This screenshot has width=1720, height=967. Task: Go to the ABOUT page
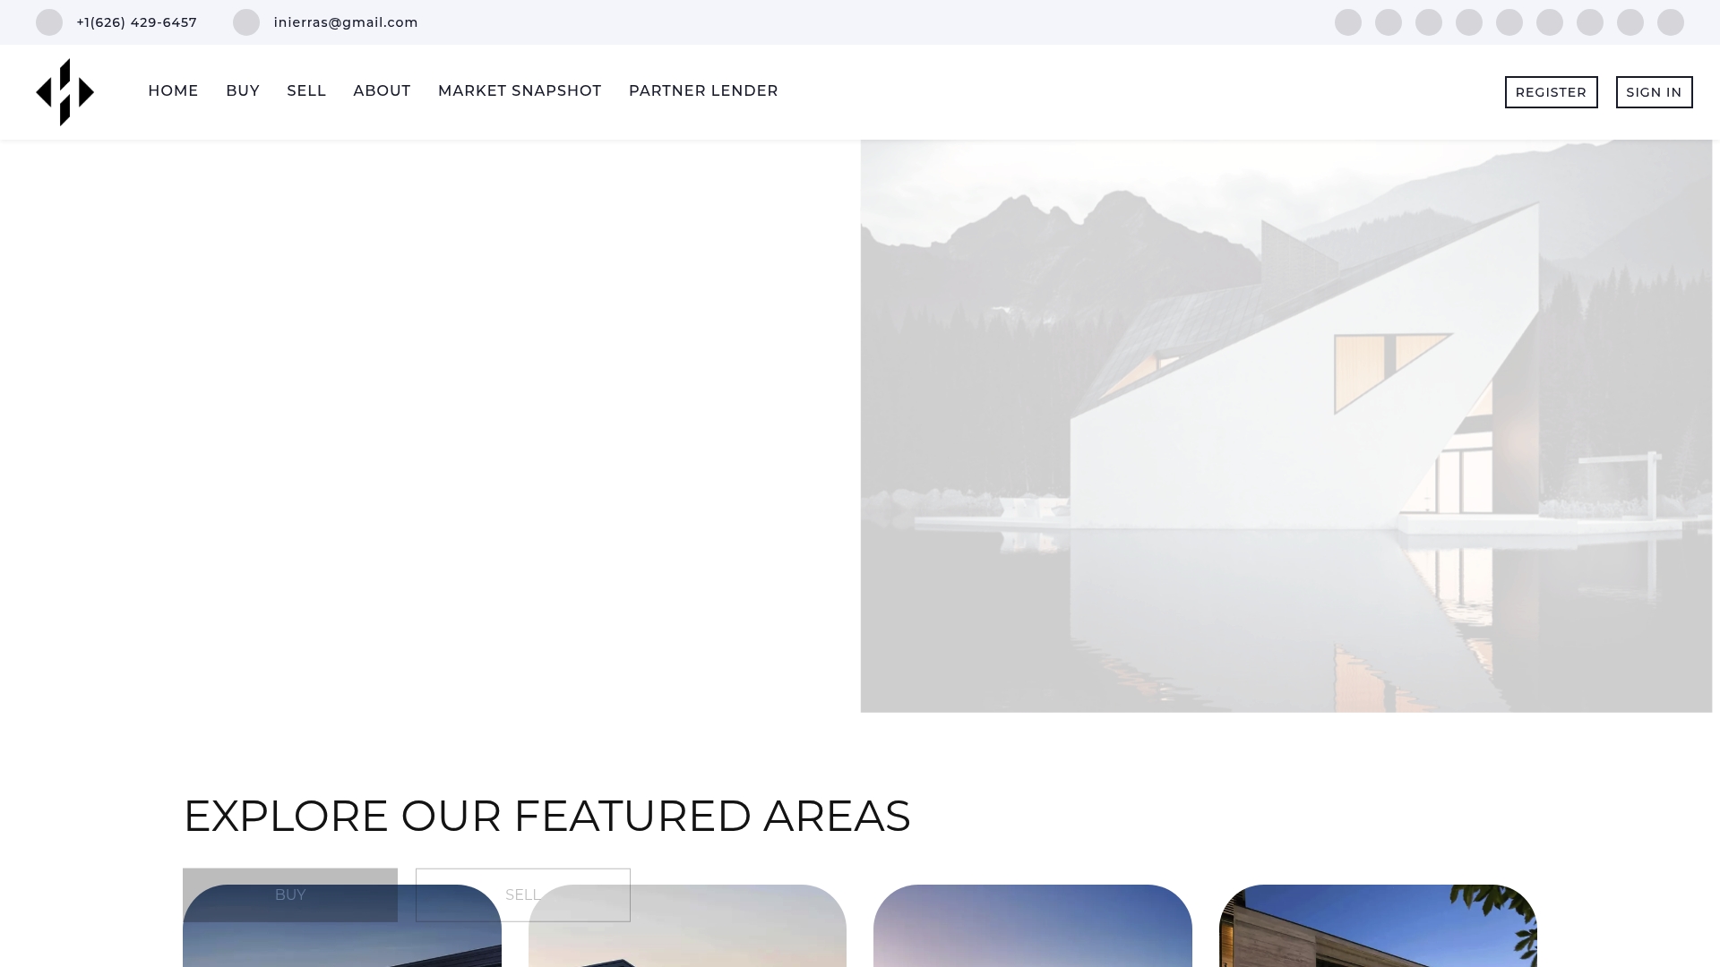(382, 91)
